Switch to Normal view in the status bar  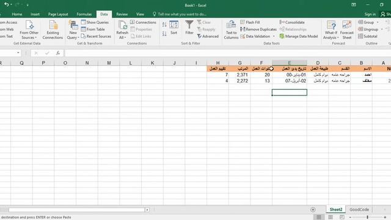pos(319,218)
